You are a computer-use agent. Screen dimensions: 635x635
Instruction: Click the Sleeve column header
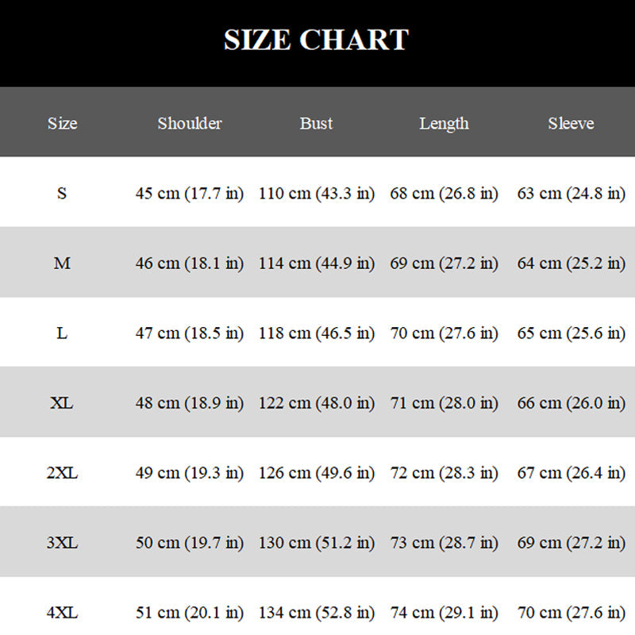coord(571,123)
